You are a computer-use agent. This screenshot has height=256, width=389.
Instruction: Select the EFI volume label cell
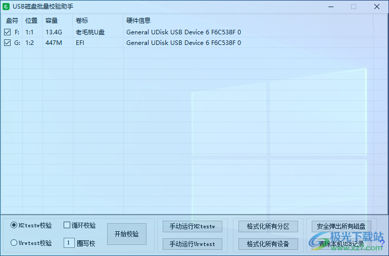80,43
